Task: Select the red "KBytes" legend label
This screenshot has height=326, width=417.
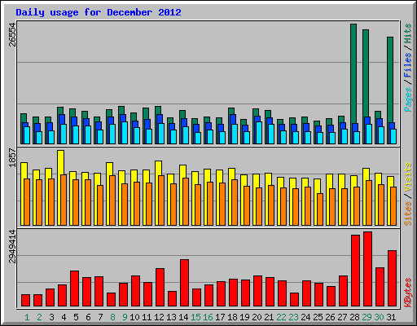Action: pos(408,293)
